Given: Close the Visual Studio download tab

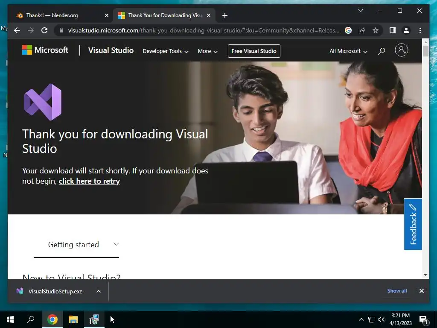Looking at the screenshot, I should [x=208, y=15].
